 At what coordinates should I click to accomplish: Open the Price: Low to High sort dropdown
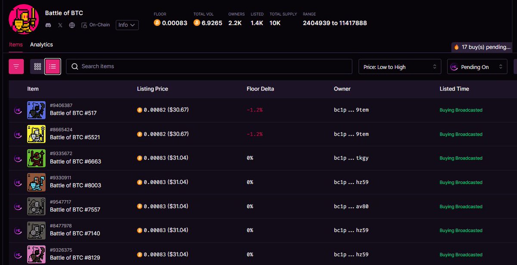(400, 67)
